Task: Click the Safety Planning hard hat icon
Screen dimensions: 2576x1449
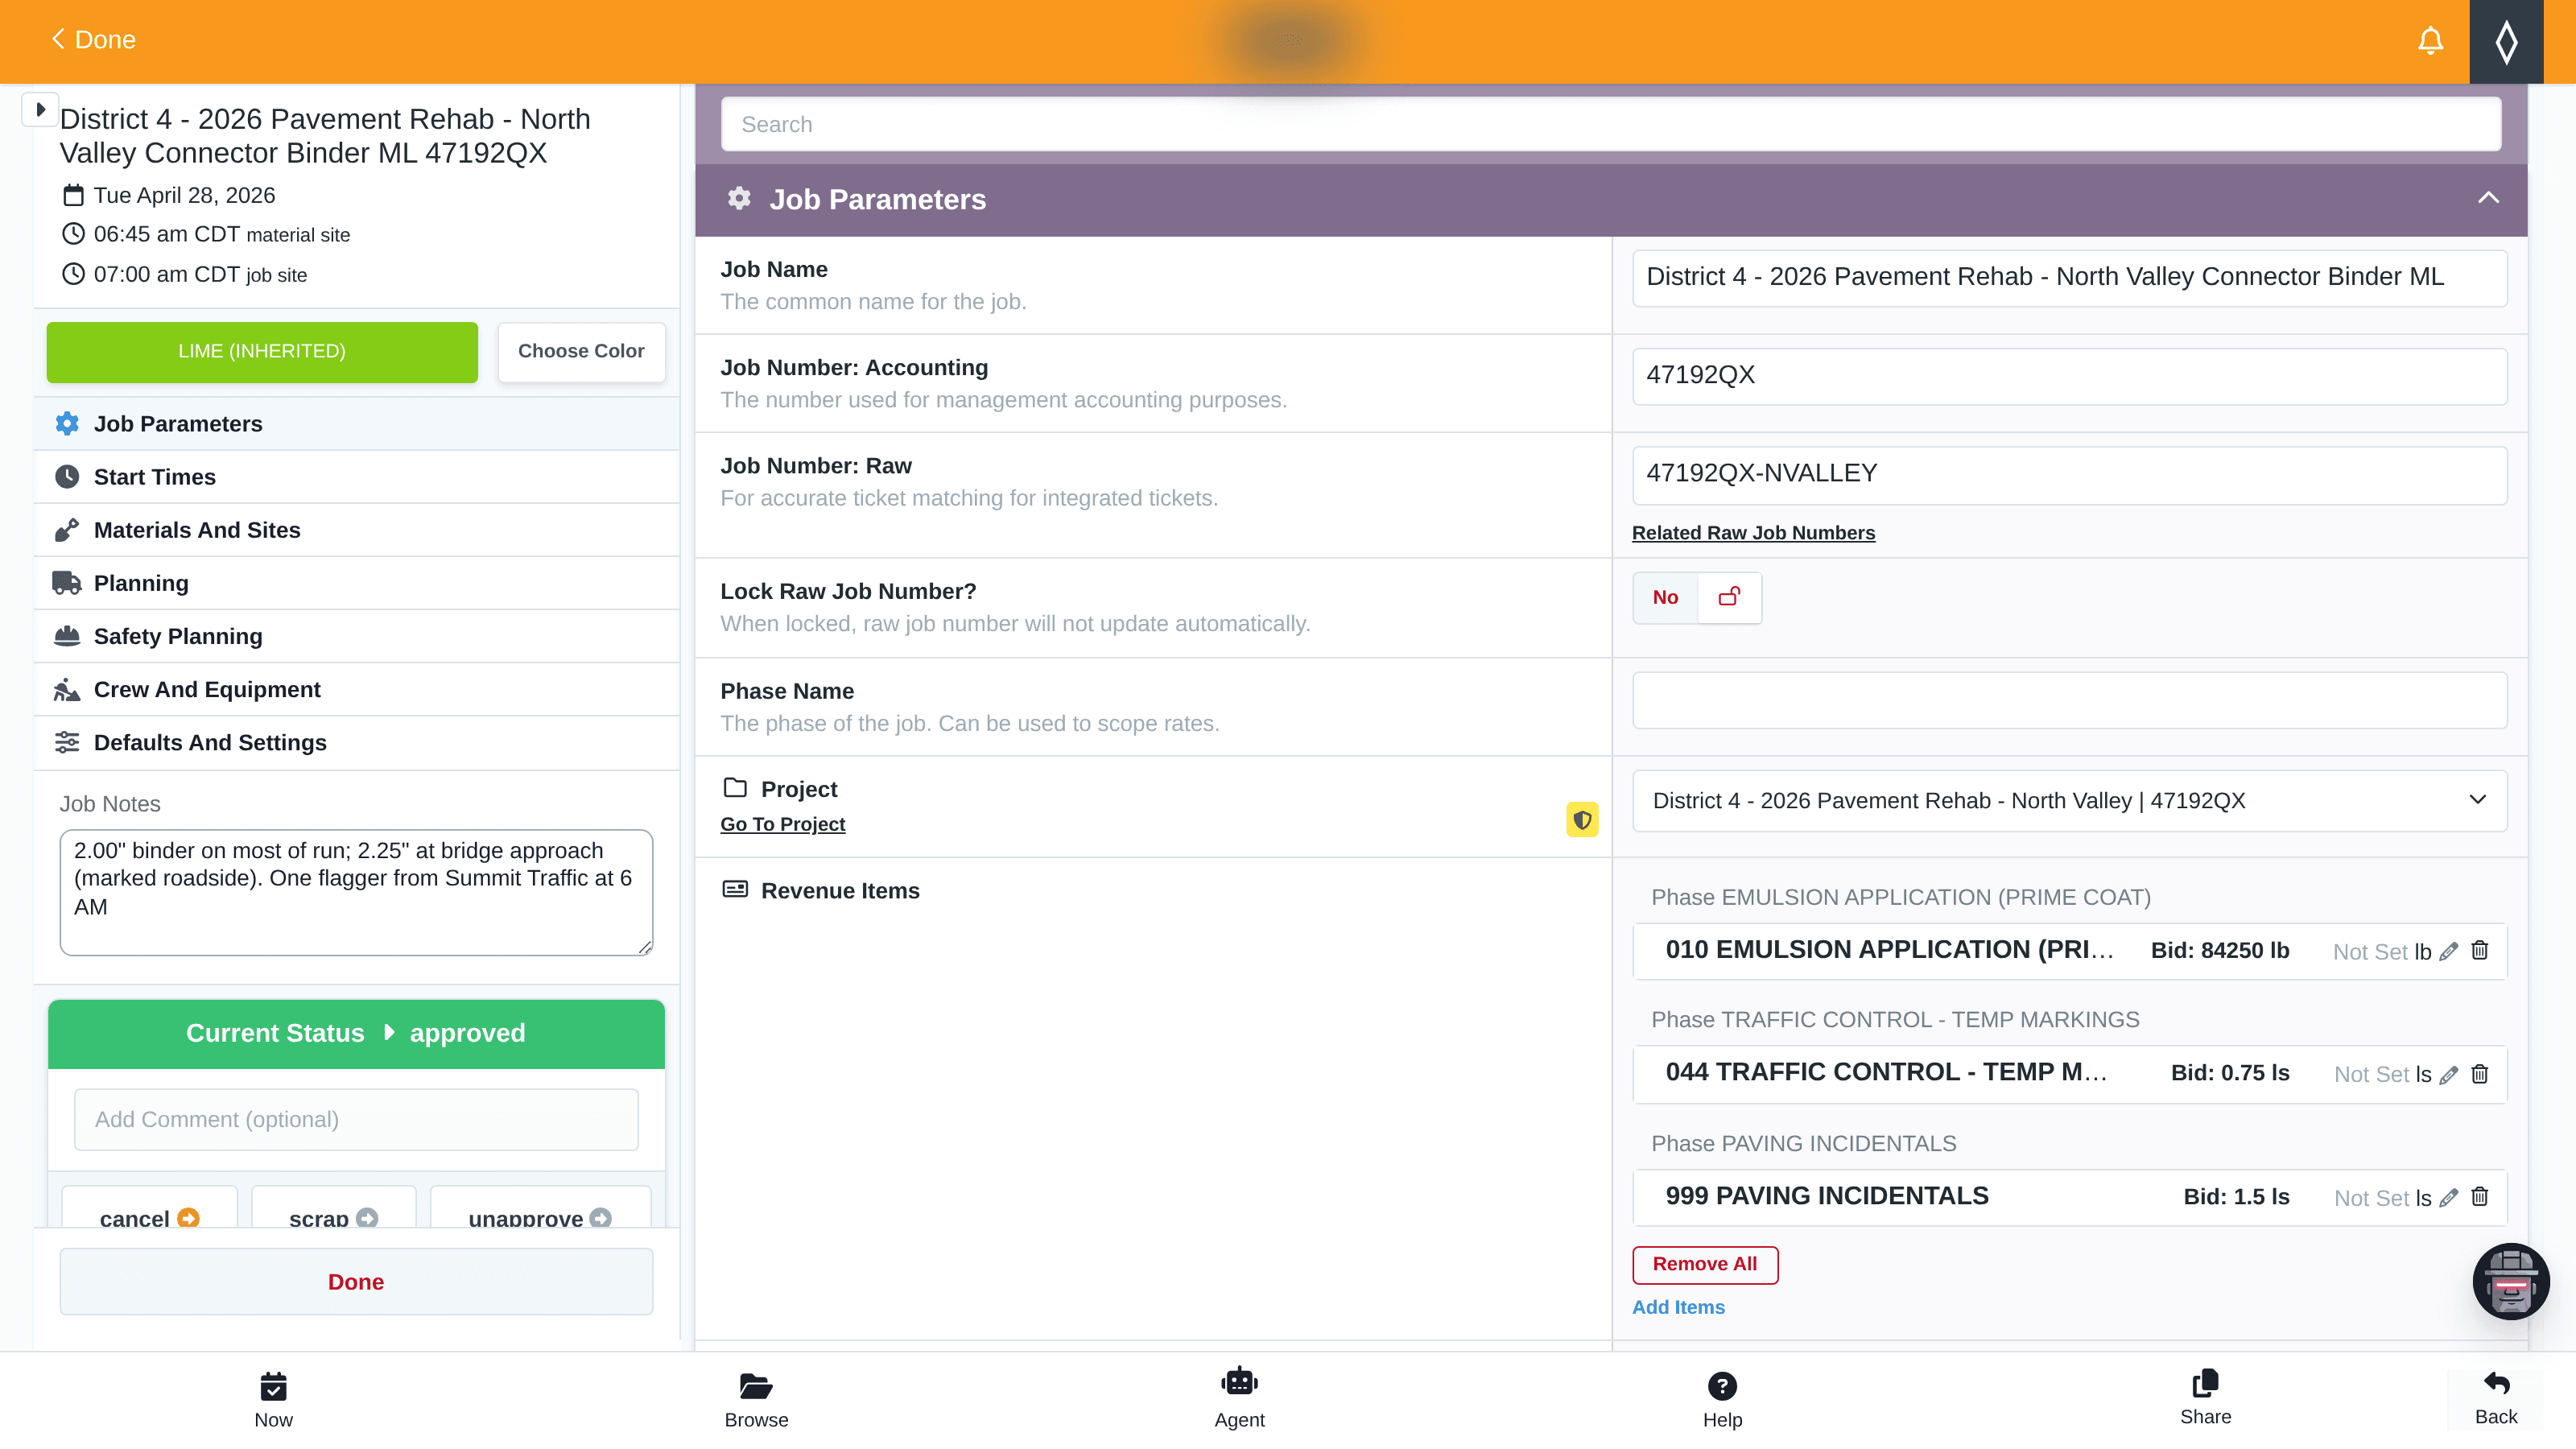Action: (x=67, y=636)
